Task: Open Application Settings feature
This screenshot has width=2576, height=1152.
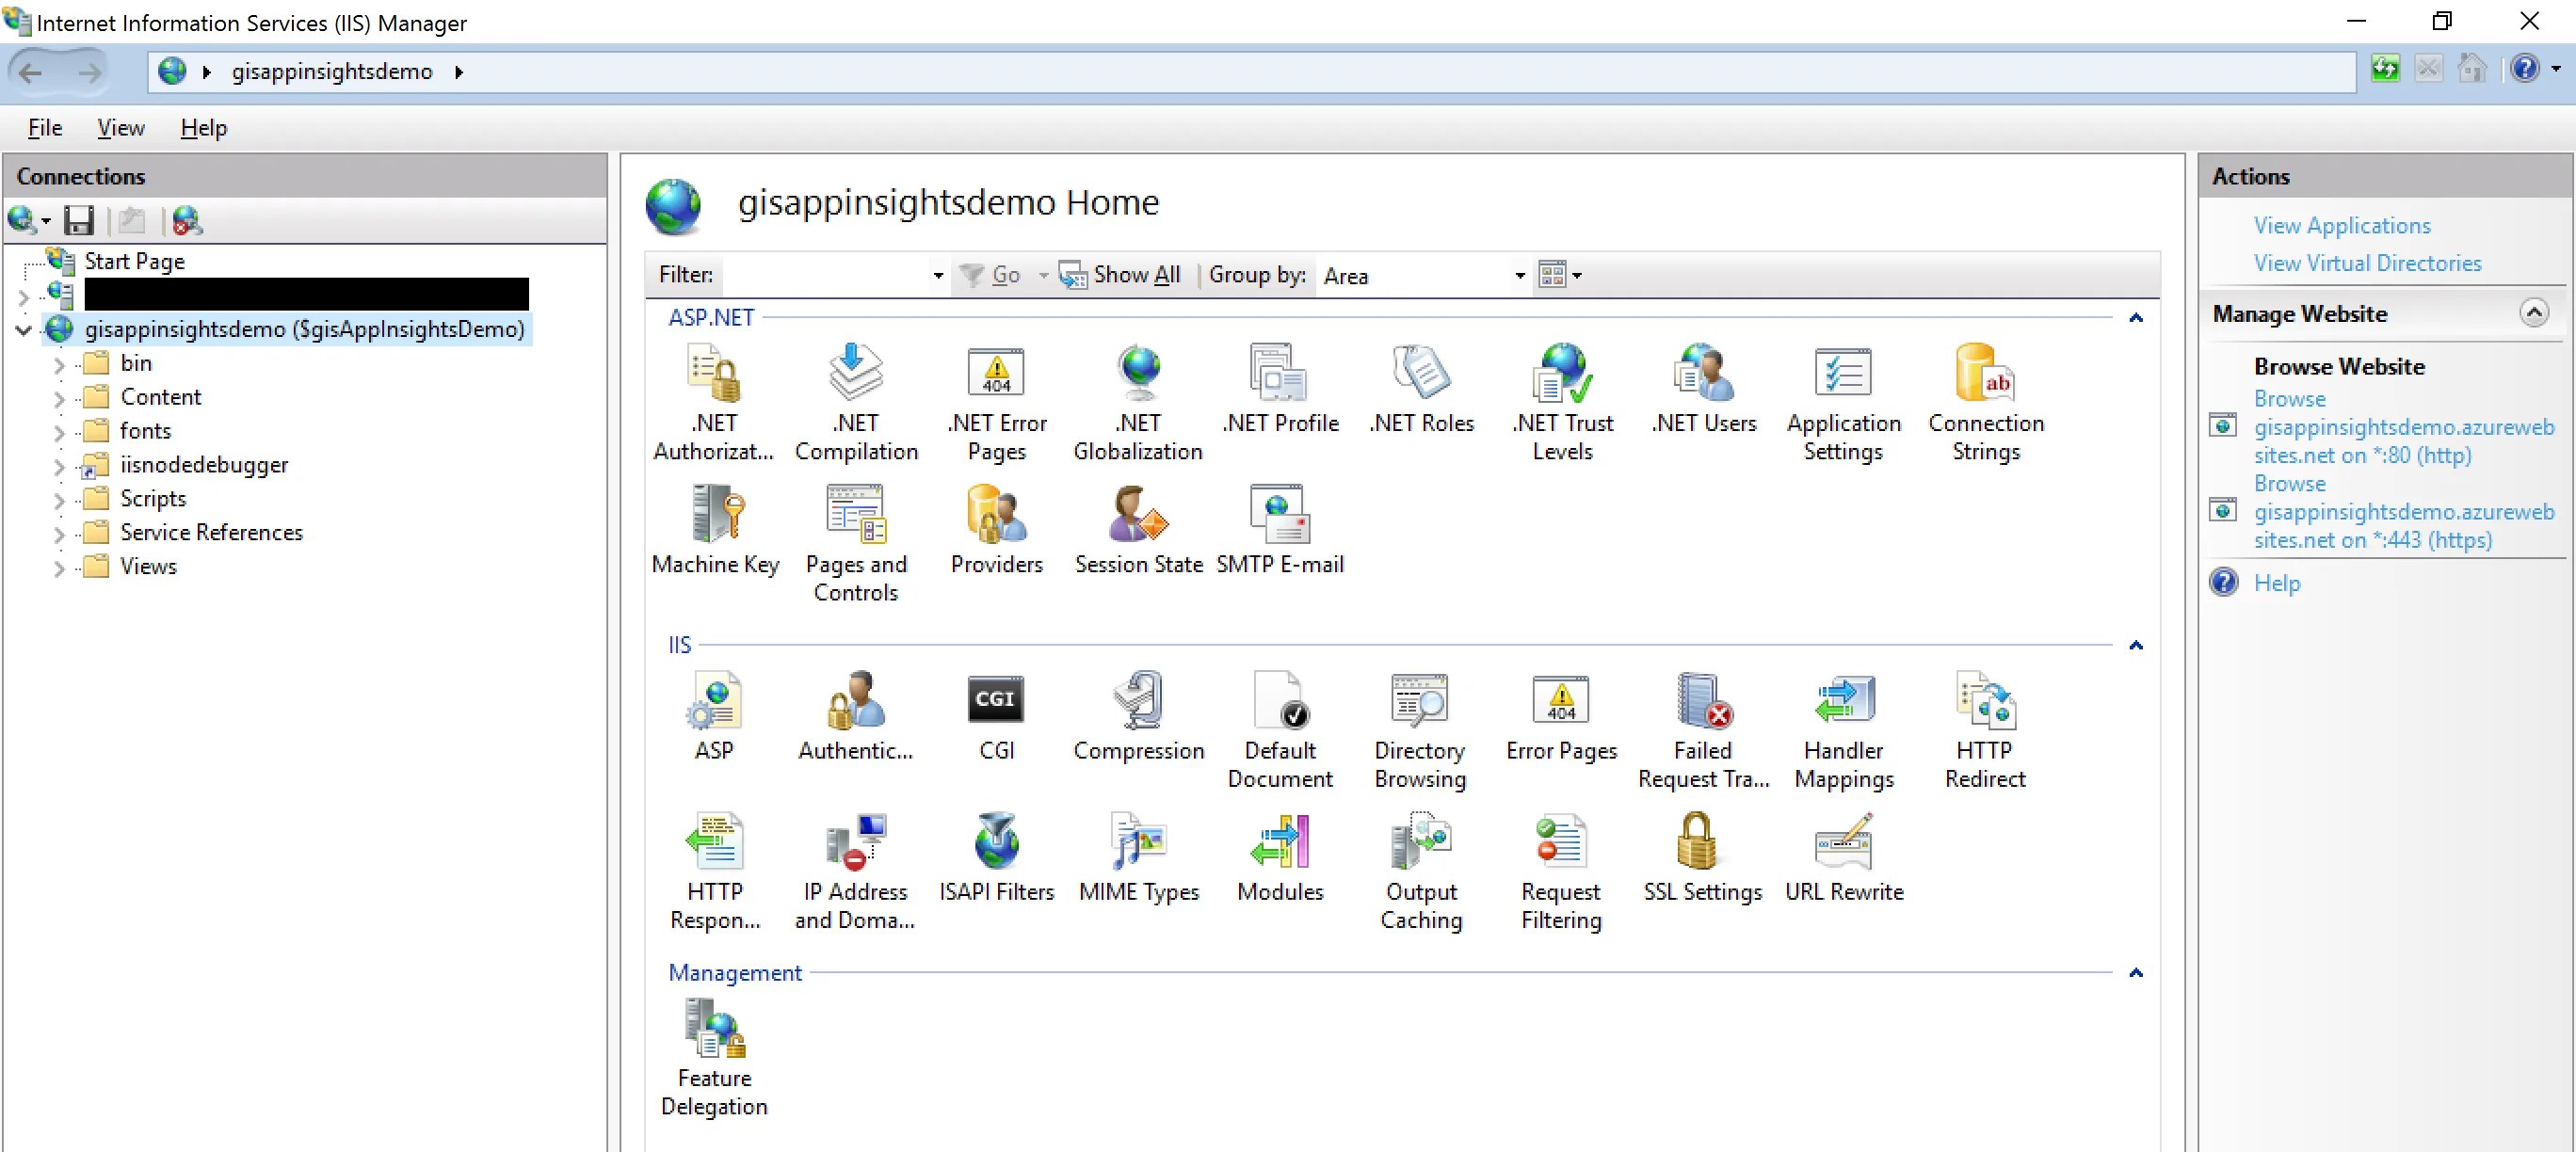Action: click(x=1844, y=403)
